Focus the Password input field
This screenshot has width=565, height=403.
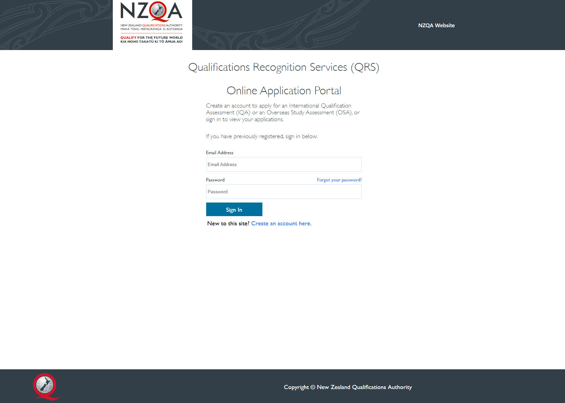tap(284, 192)
